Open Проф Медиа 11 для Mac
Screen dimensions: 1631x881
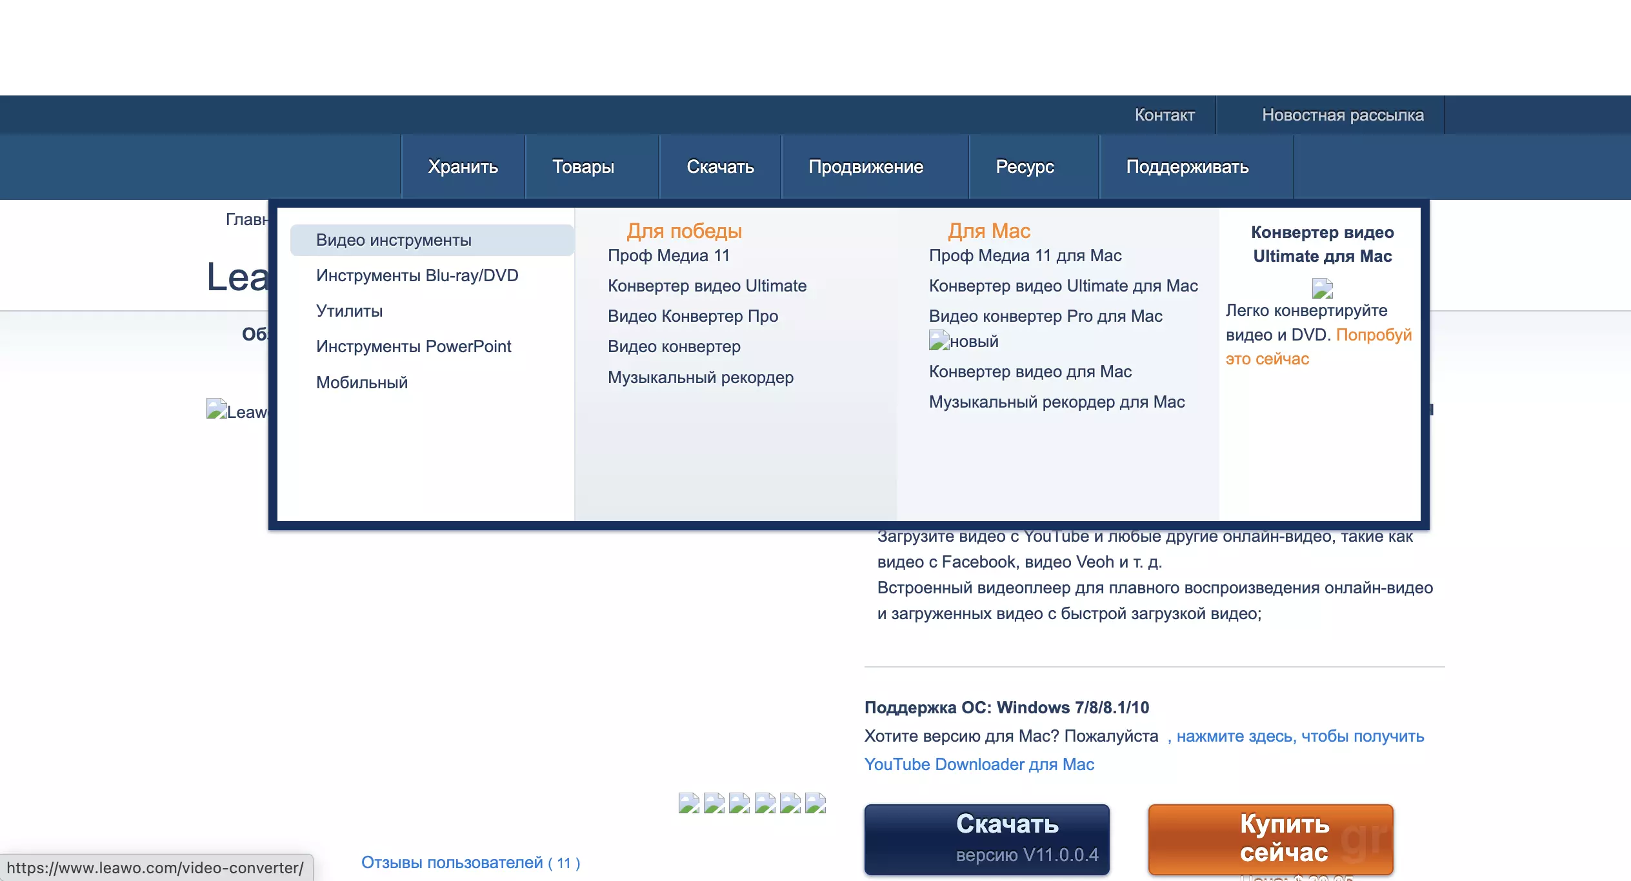click(x=1025, y=255)
